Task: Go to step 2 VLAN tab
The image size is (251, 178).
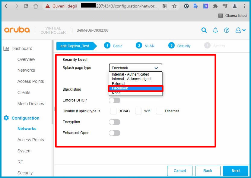Action: [145, 46]
